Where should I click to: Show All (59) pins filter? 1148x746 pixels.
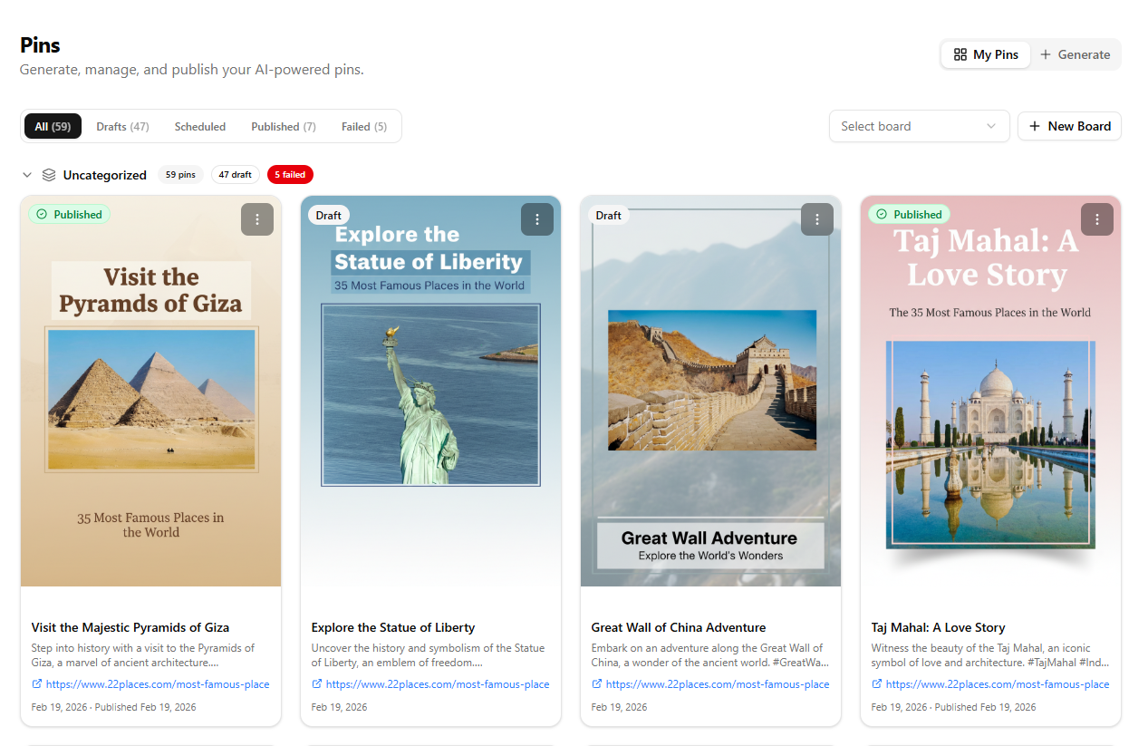53,126
